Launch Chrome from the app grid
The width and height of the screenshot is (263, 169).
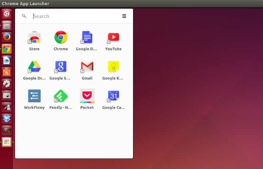[x=61, y=37]
